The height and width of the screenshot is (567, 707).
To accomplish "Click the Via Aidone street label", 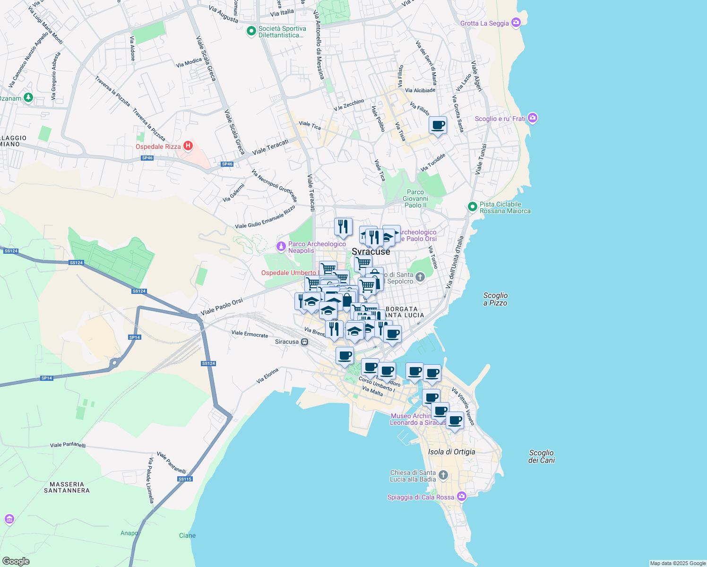I will coord(132,48).
